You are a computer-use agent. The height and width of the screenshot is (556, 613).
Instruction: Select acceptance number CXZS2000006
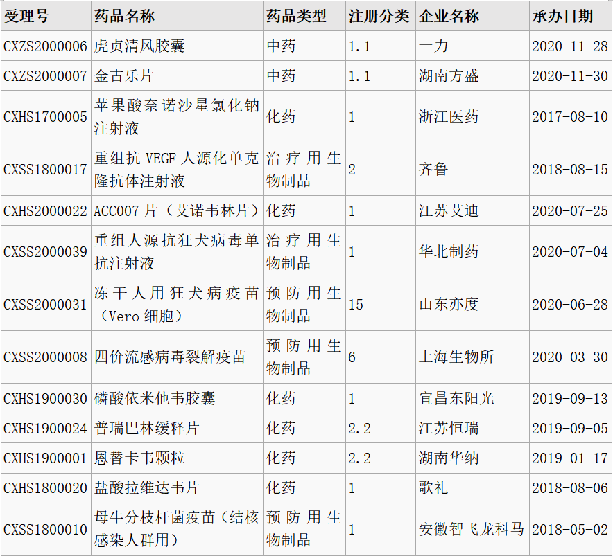[45, 46]
